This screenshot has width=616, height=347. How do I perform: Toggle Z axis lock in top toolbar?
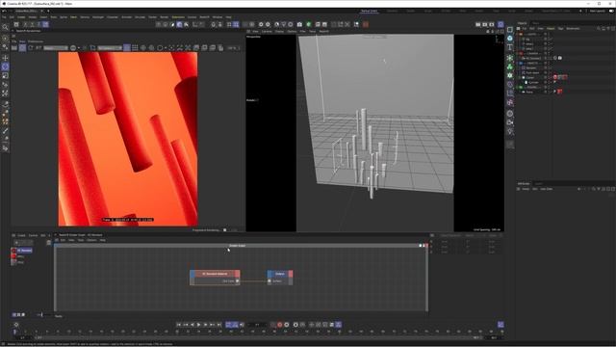38,24
